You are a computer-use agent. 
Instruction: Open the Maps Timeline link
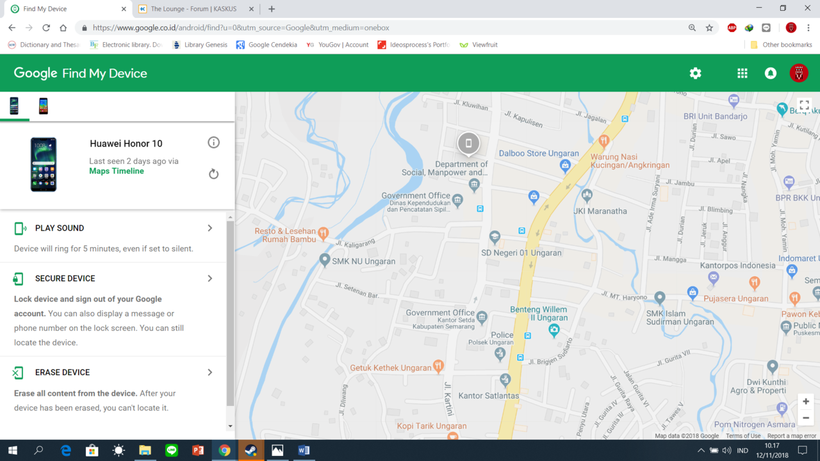(117, 171)
